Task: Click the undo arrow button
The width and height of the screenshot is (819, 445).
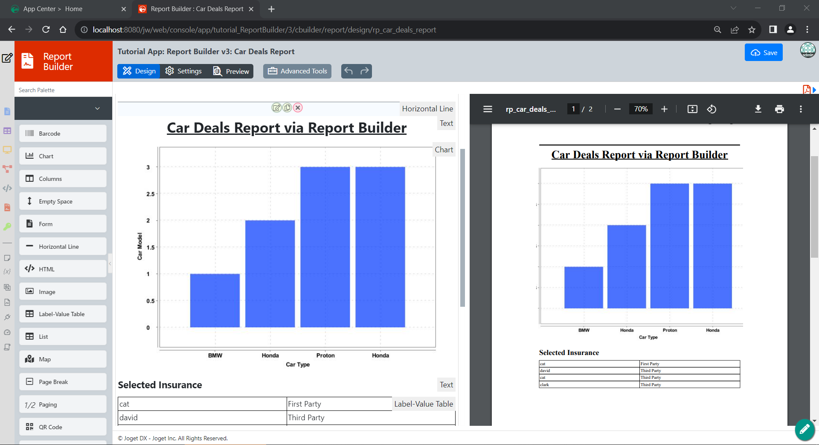Action: pos(349,71)
